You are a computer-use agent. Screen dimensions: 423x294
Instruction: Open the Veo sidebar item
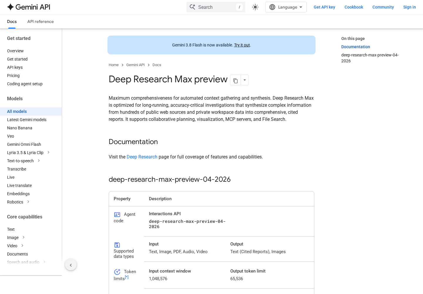(x=11, y=136)
